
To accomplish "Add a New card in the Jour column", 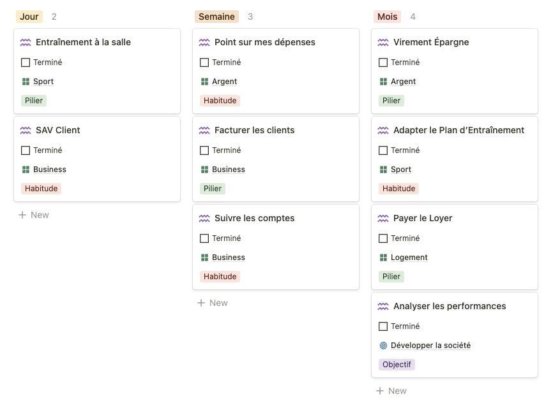I will click(34, 215).
